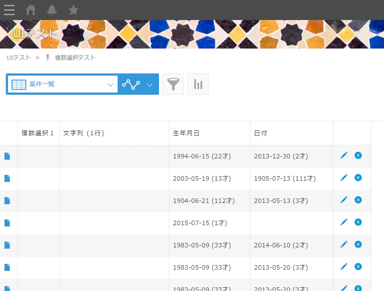The image size is (384, 291).
Task: Open the bar chart aggregation button
Action: coord(198,84)
